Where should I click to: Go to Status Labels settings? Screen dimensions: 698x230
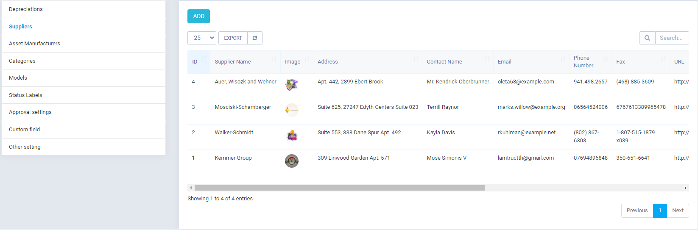pyautogui.click(x=25, y=95)
